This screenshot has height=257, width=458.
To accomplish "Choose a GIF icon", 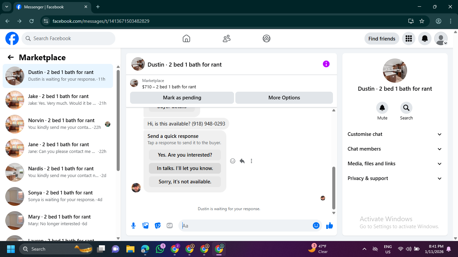I will (x=170, y=226).
